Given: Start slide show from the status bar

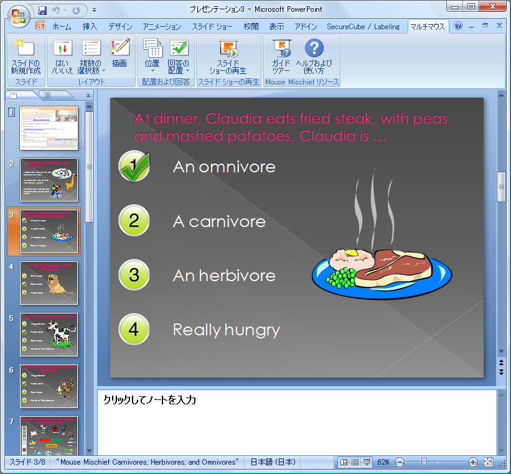Looking at the screenshot, I should pos(367,462).
